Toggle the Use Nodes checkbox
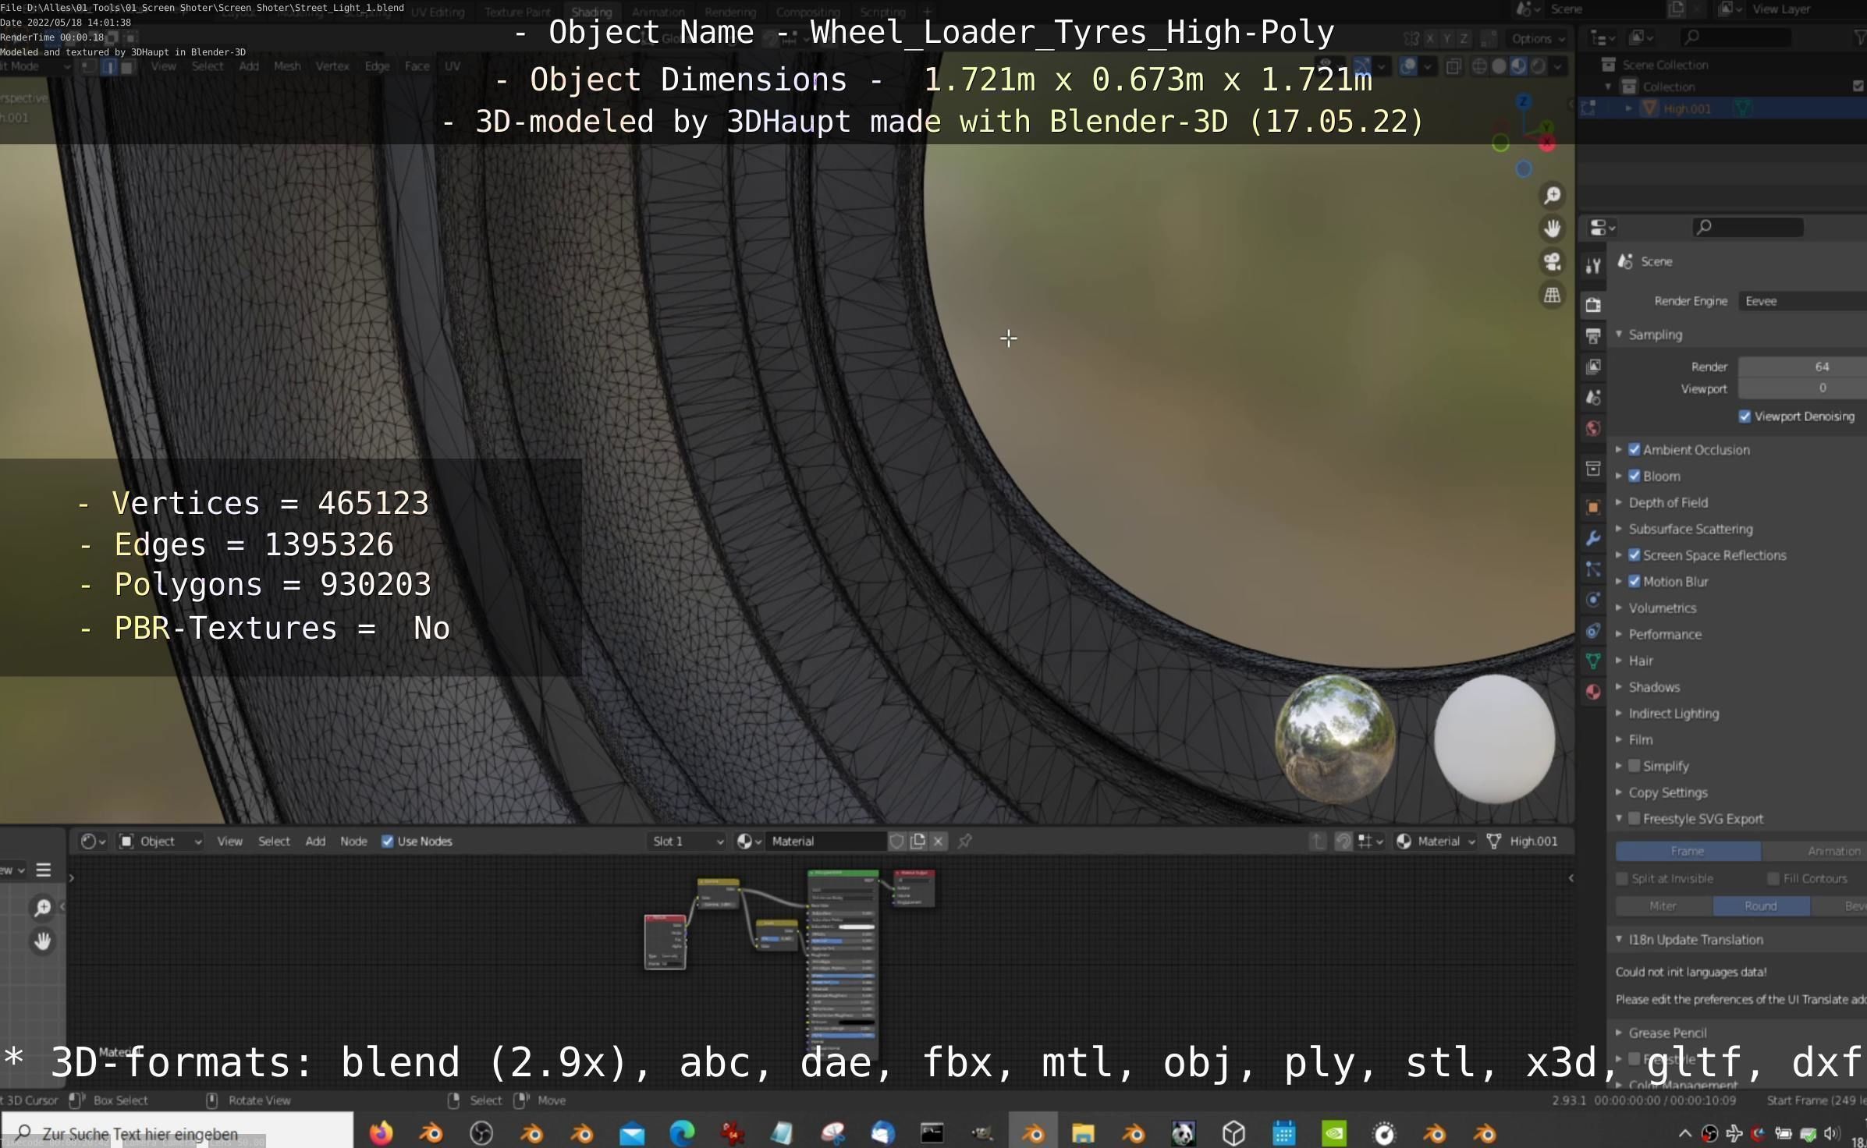 click(x=388, y=841)
